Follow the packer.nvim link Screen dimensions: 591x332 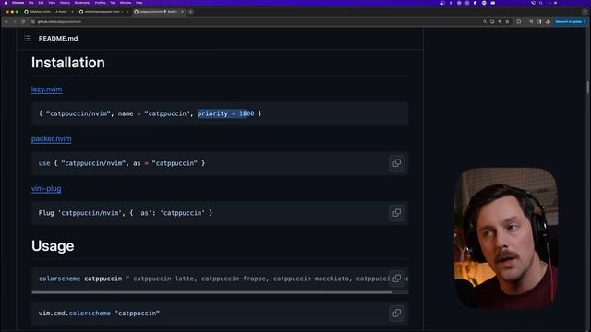[x=52, y=139]
